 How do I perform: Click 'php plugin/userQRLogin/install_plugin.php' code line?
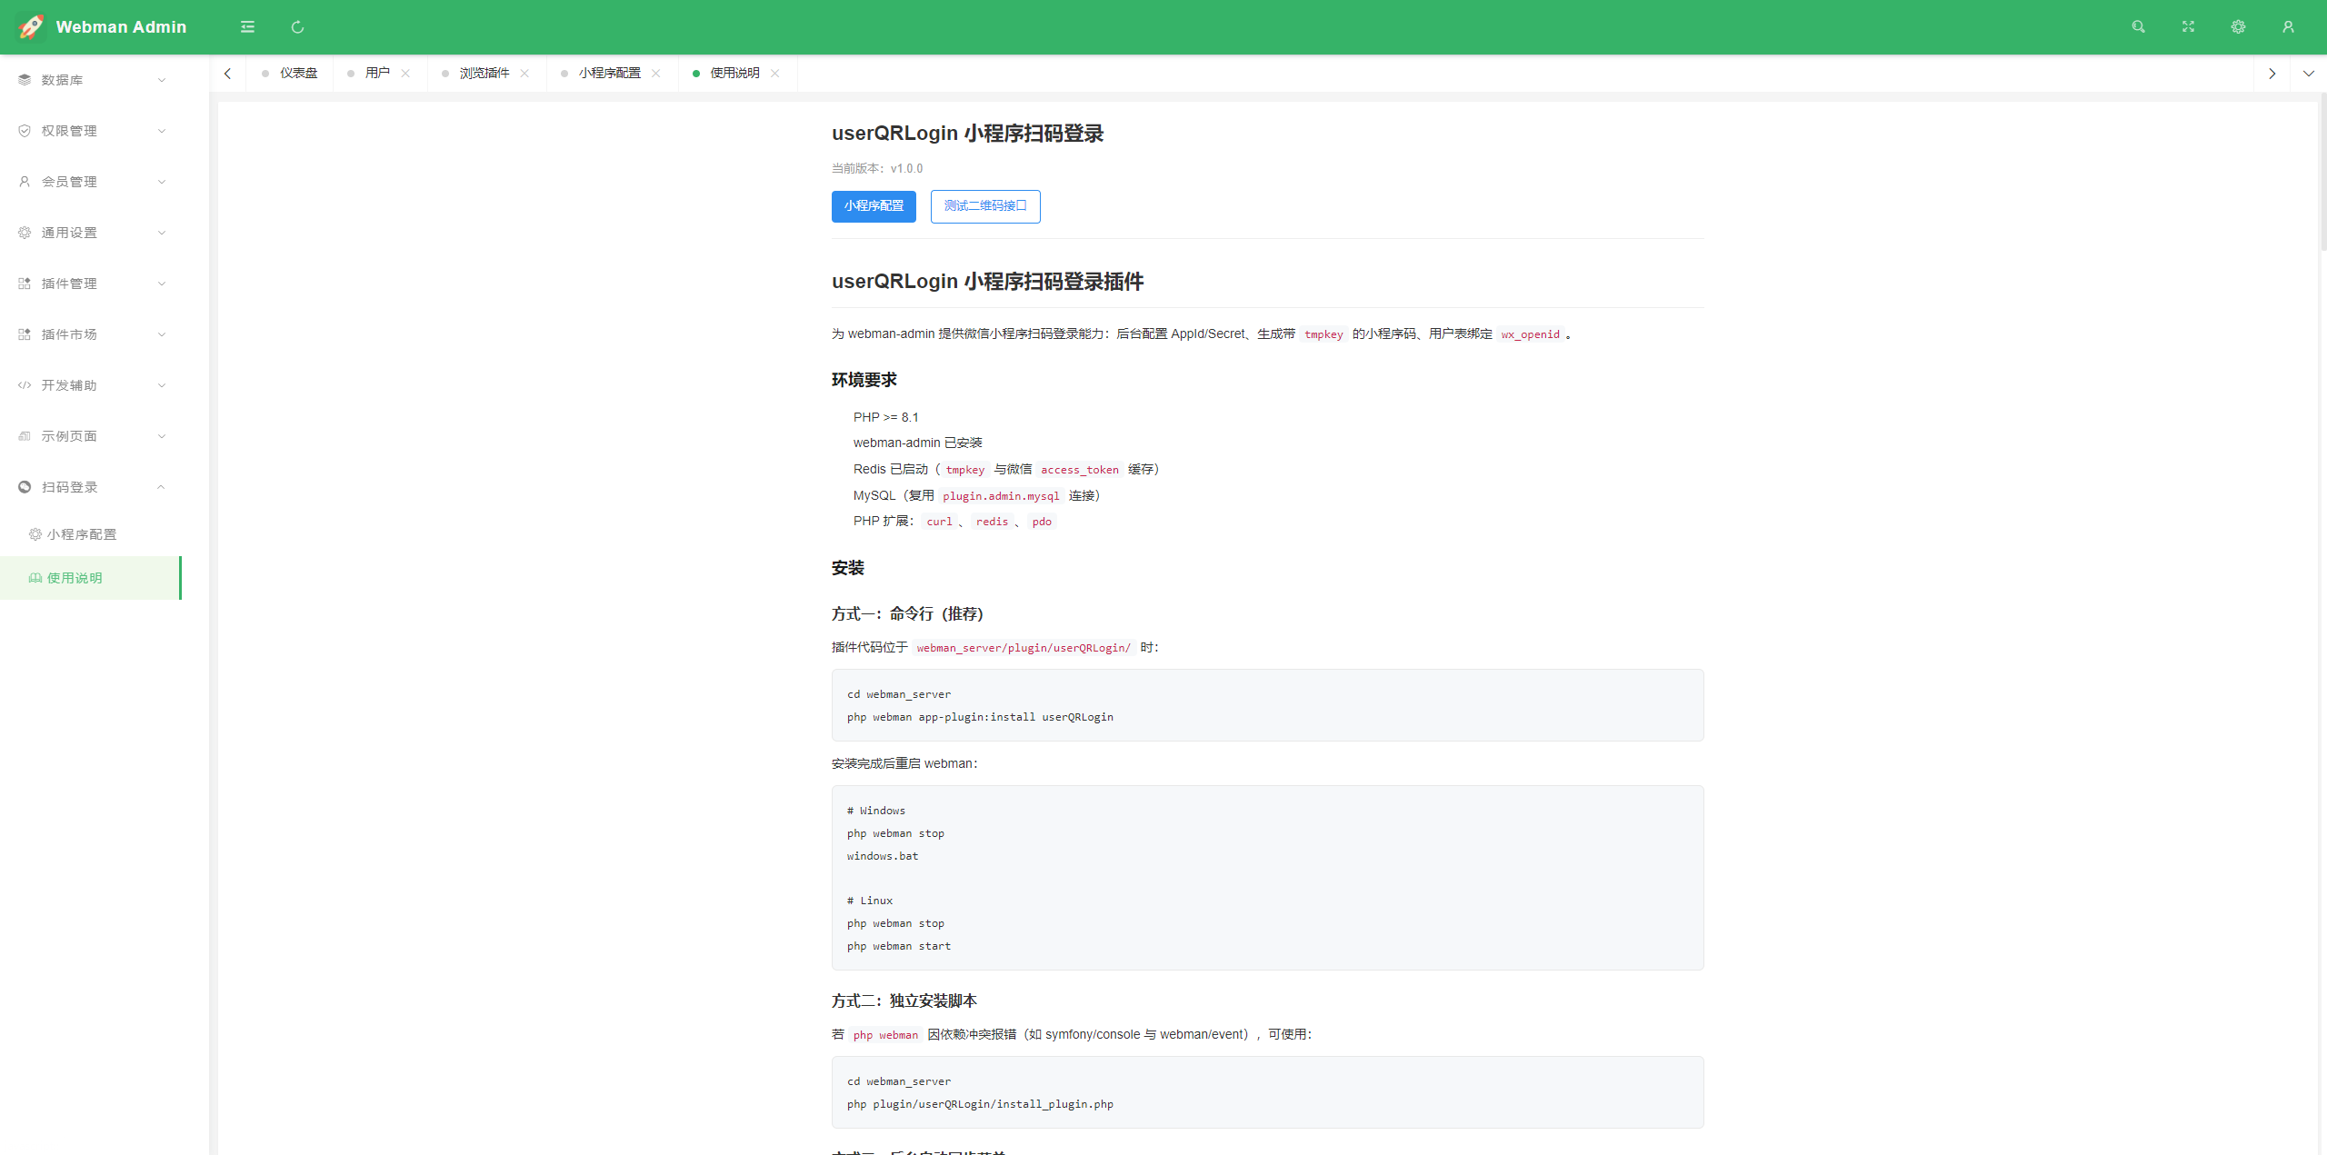(980, 1104)
